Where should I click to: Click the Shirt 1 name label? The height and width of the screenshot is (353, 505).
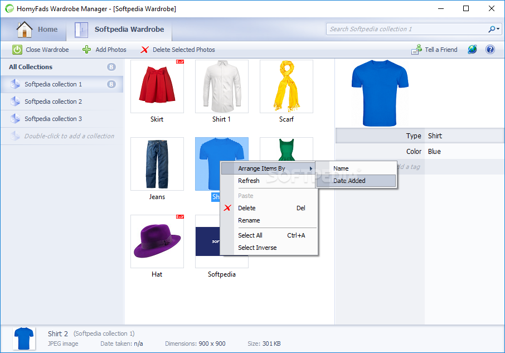point(221,119)
